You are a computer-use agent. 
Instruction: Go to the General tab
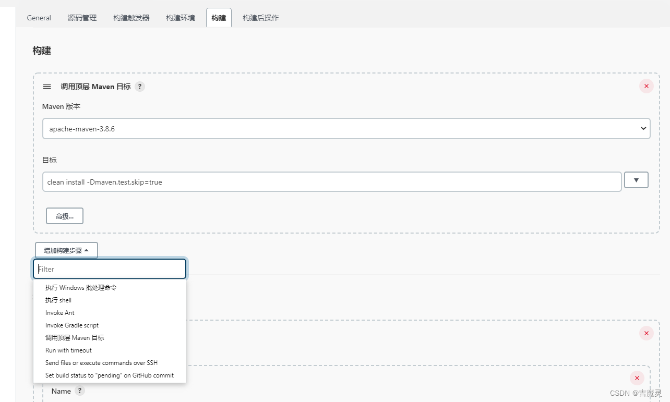click(39, 17)
